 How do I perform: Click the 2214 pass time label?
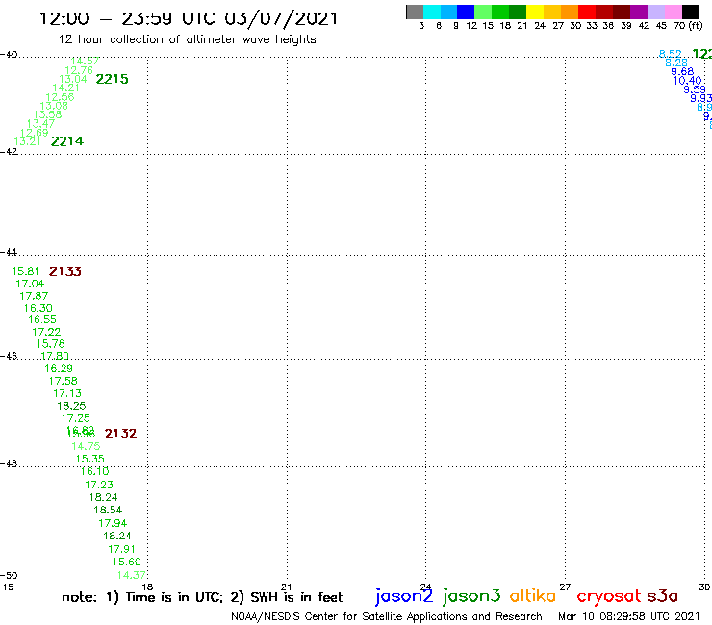[67, 141]
